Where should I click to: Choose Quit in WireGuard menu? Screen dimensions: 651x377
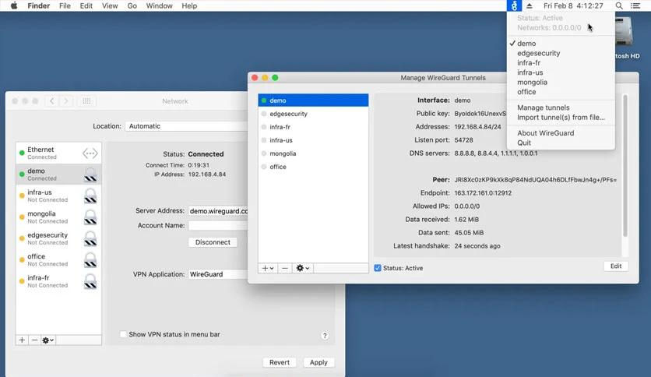561,143
